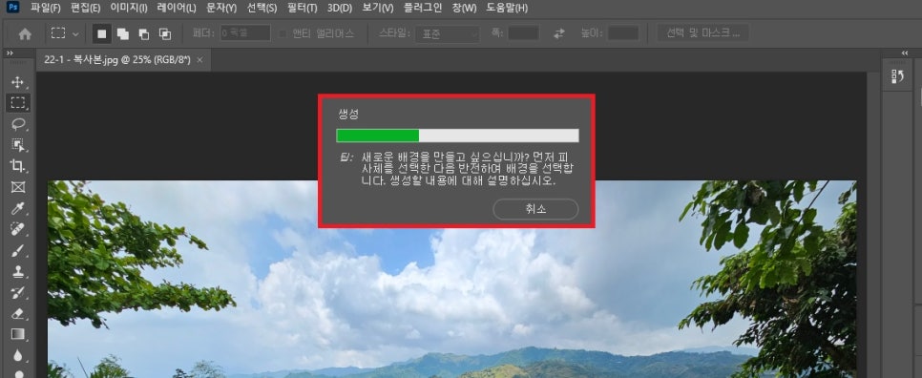Open the 필터(T) menu
This screenshot has width=922, height=378.
(303, 8)
